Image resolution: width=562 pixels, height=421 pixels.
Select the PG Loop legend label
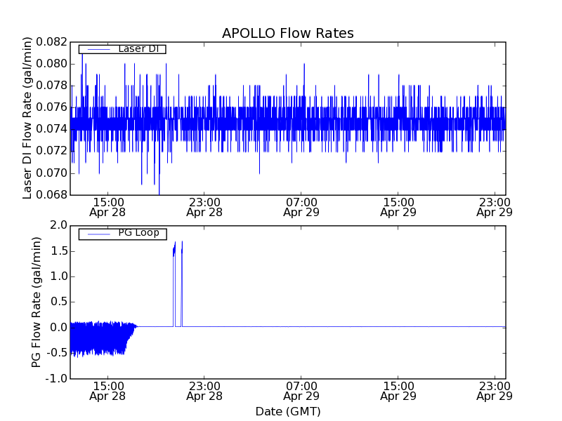pyautogui.click(x=138, y=233)
